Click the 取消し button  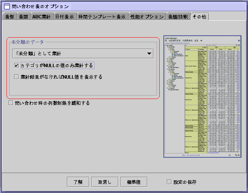[105, 182]
